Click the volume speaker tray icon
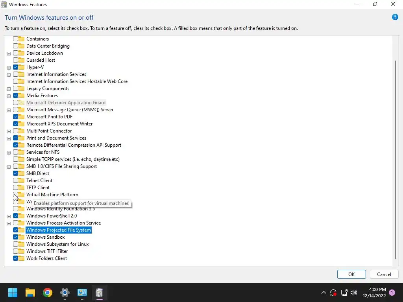Image resolution: width=403 pixels, height=302 pixels. tap(354, 293)
